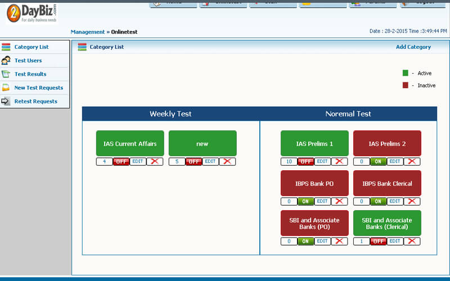Turn ON IBPS Bank PO category
Screen dimensions: 450x281
click(x=305, y=201)
